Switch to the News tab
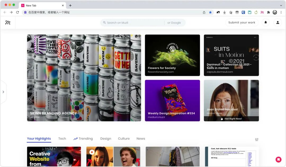Screen dimensions: 286x167 coord(141,139)
